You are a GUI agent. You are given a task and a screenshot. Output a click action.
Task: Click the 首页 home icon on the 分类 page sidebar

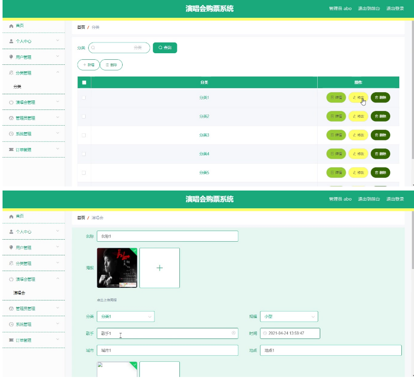coord(11,26)
